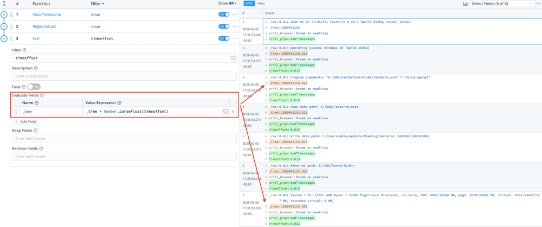The width and height of the screenshot is (542, 227).
Task: Click the Add Field button
Action: click(25, 121)
